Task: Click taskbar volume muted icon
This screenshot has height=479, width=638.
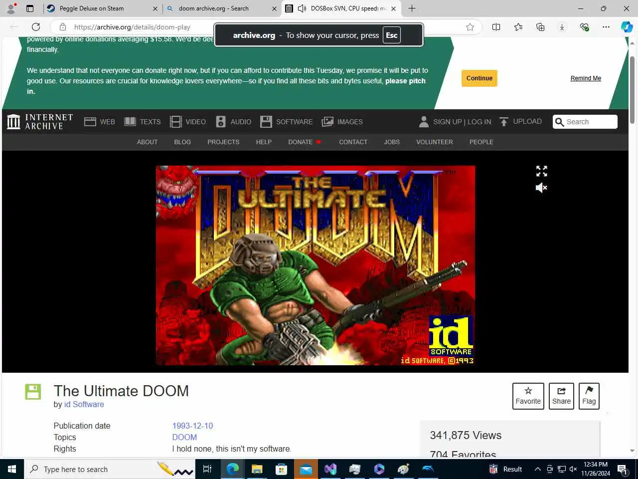Action: pyautogui.click(x=573, y=469)
